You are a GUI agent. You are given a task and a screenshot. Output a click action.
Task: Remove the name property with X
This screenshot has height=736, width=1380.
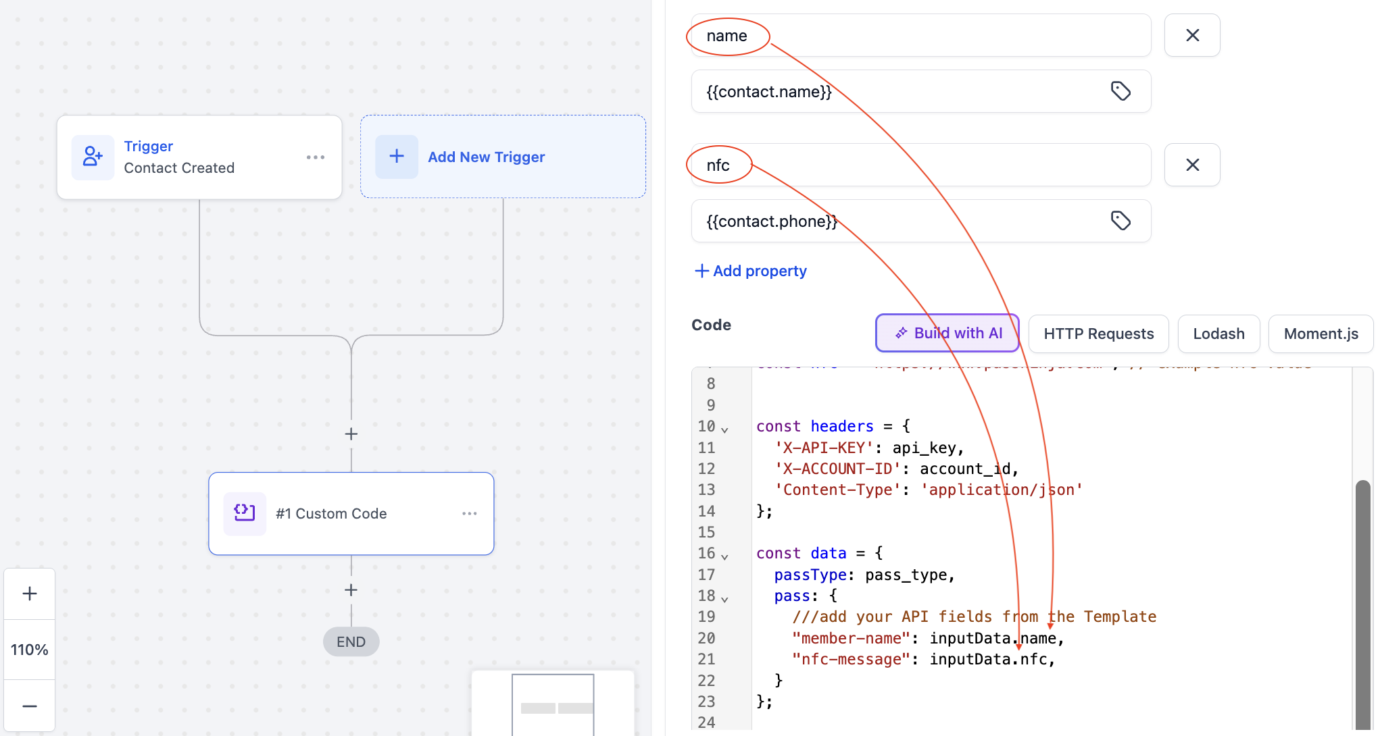click(x=1192, y=35)
